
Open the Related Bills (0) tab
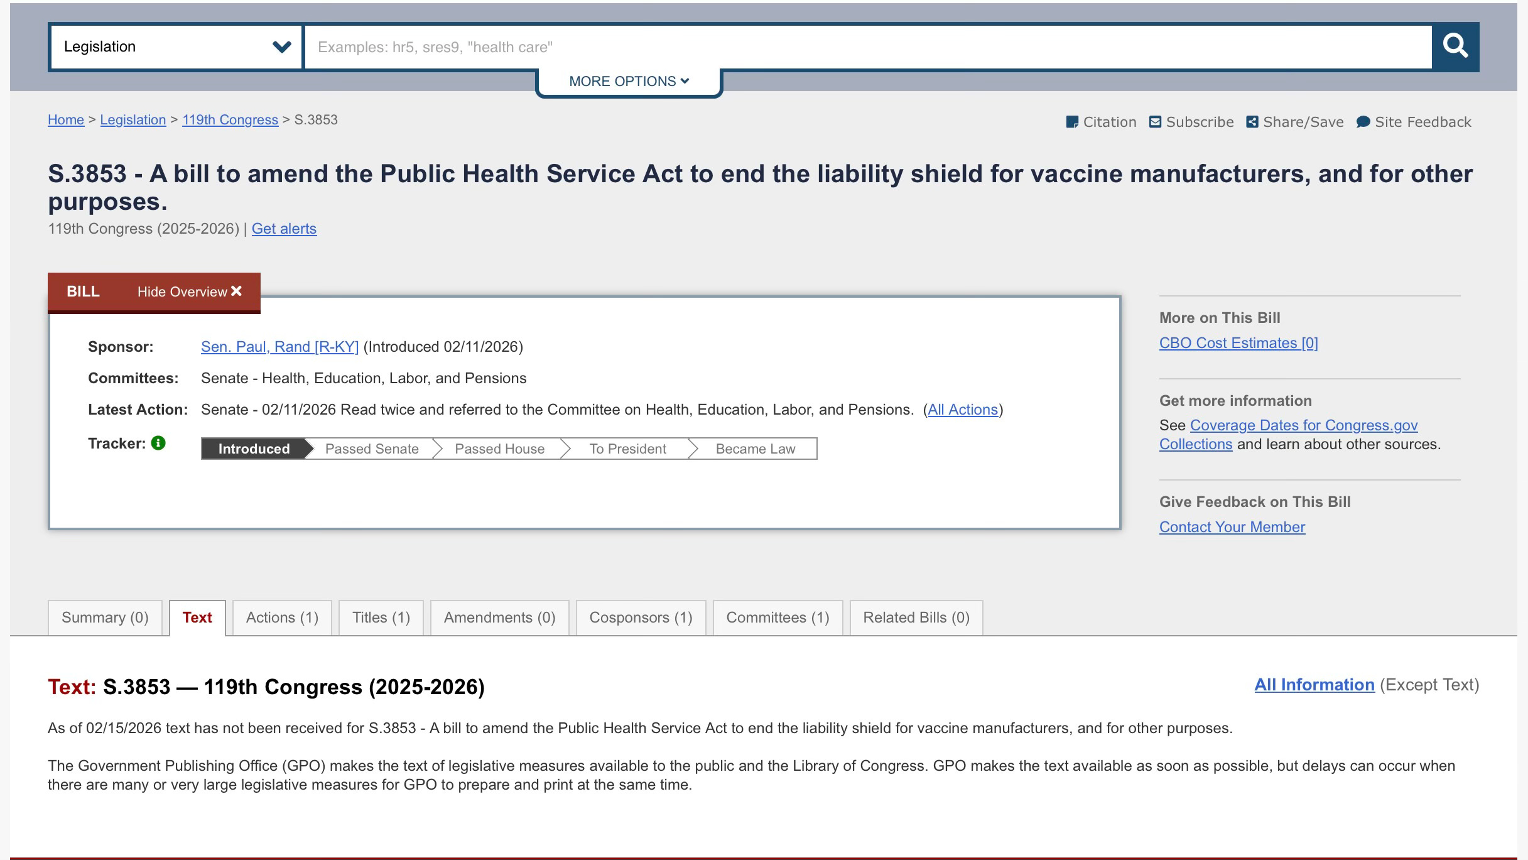916,618
